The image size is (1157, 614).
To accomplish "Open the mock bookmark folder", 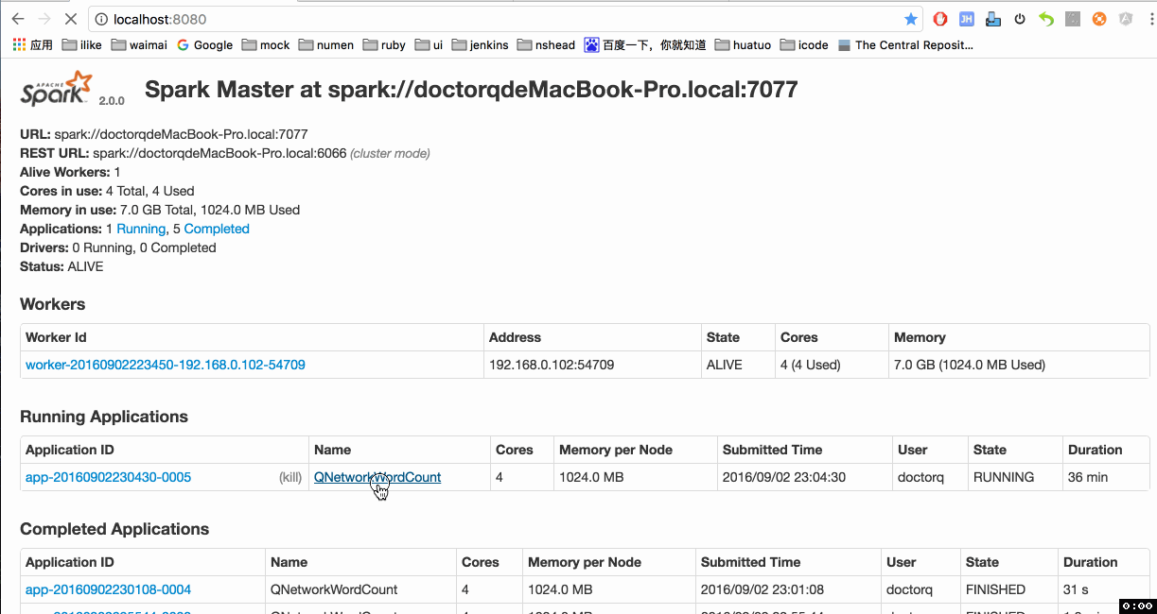I will (x=266, y=44).
